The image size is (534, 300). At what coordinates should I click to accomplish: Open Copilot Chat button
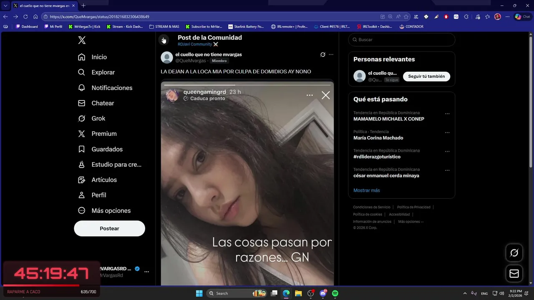[x=522, y=17]
